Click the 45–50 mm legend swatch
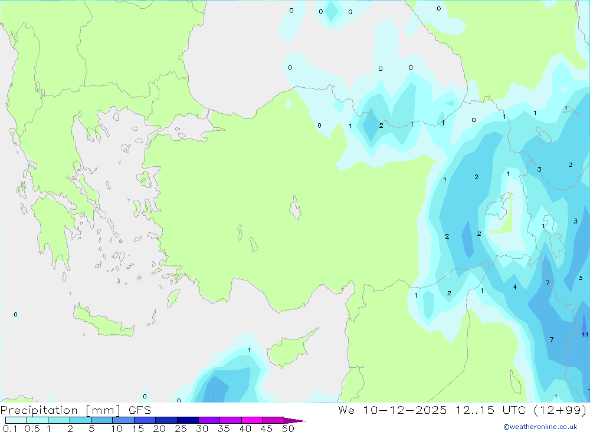Image resolution: width=590 pixels, height=432 pixels. (273, 420)
